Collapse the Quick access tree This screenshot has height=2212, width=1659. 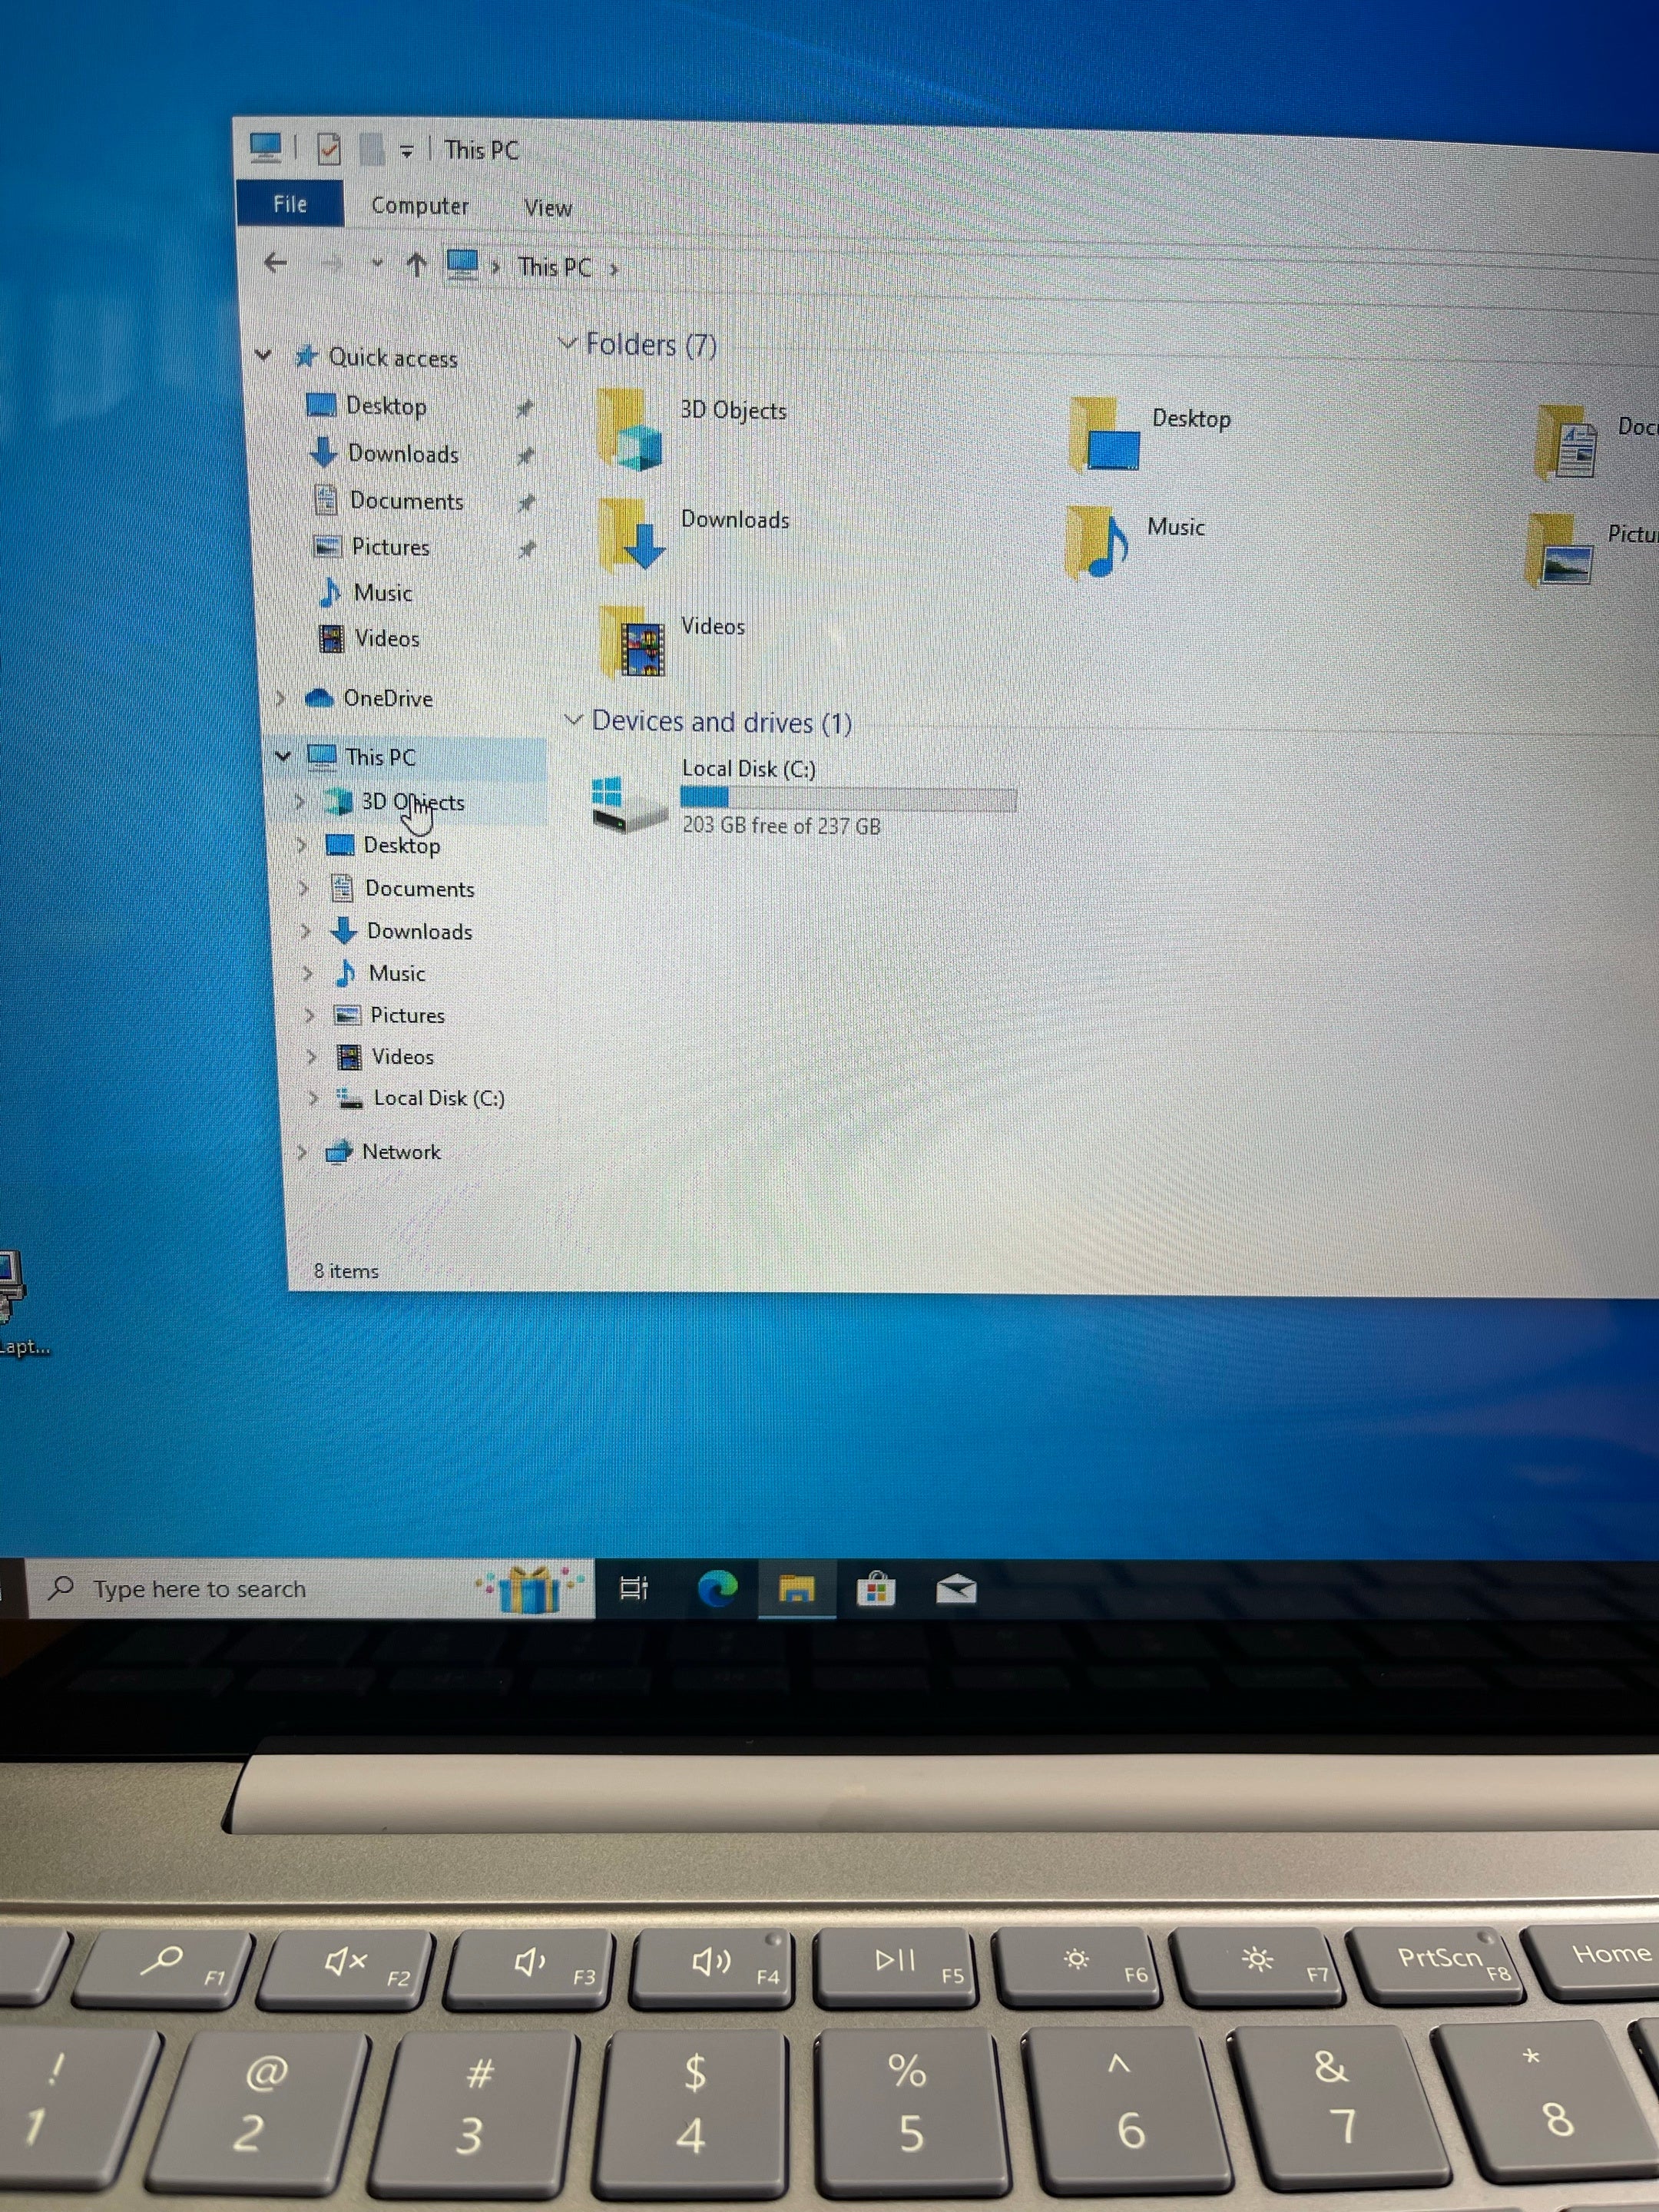[263, 355]
